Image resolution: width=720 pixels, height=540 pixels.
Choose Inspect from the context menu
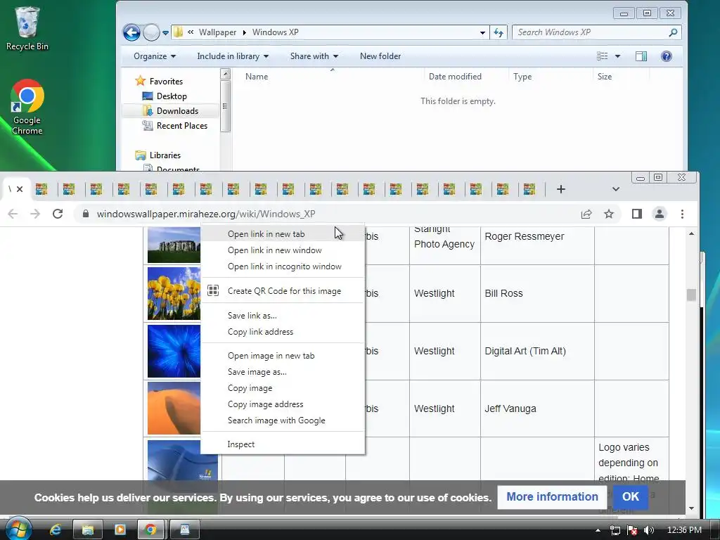tap(283, 444)
